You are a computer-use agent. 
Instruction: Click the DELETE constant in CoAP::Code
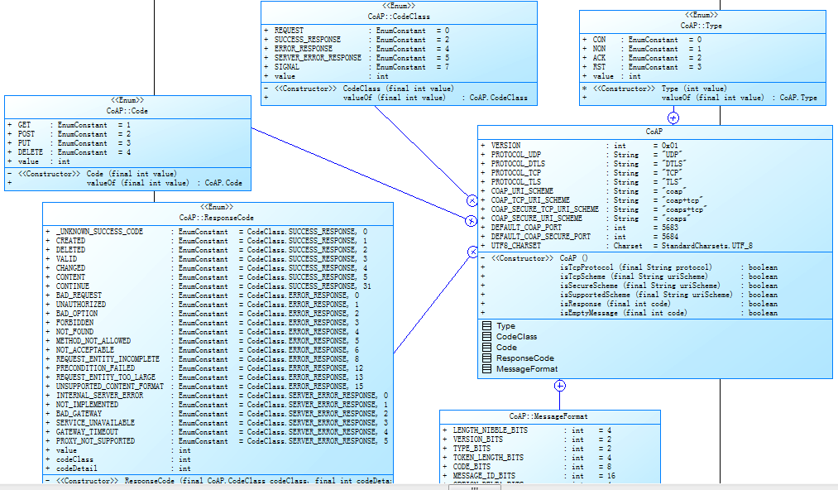pyautogui.click(x=69, y=152)
